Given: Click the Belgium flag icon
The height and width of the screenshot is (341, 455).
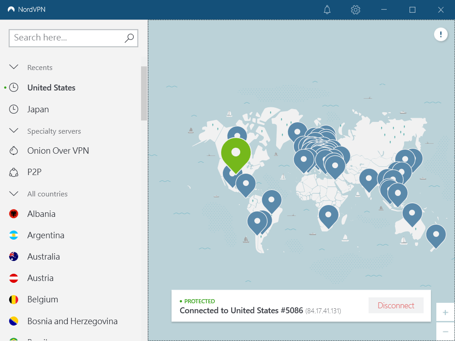Looking at the screenshot, I should coord(14,300).
